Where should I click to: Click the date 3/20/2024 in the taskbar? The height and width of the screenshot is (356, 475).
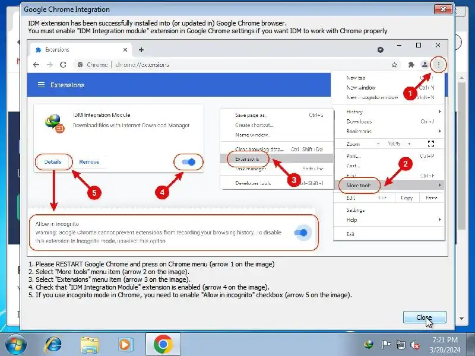click(x=445, y=349)
